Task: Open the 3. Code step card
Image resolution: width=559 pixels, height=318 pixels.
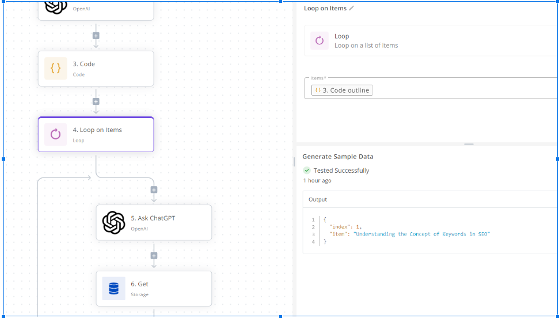Action: pos(96,69)
